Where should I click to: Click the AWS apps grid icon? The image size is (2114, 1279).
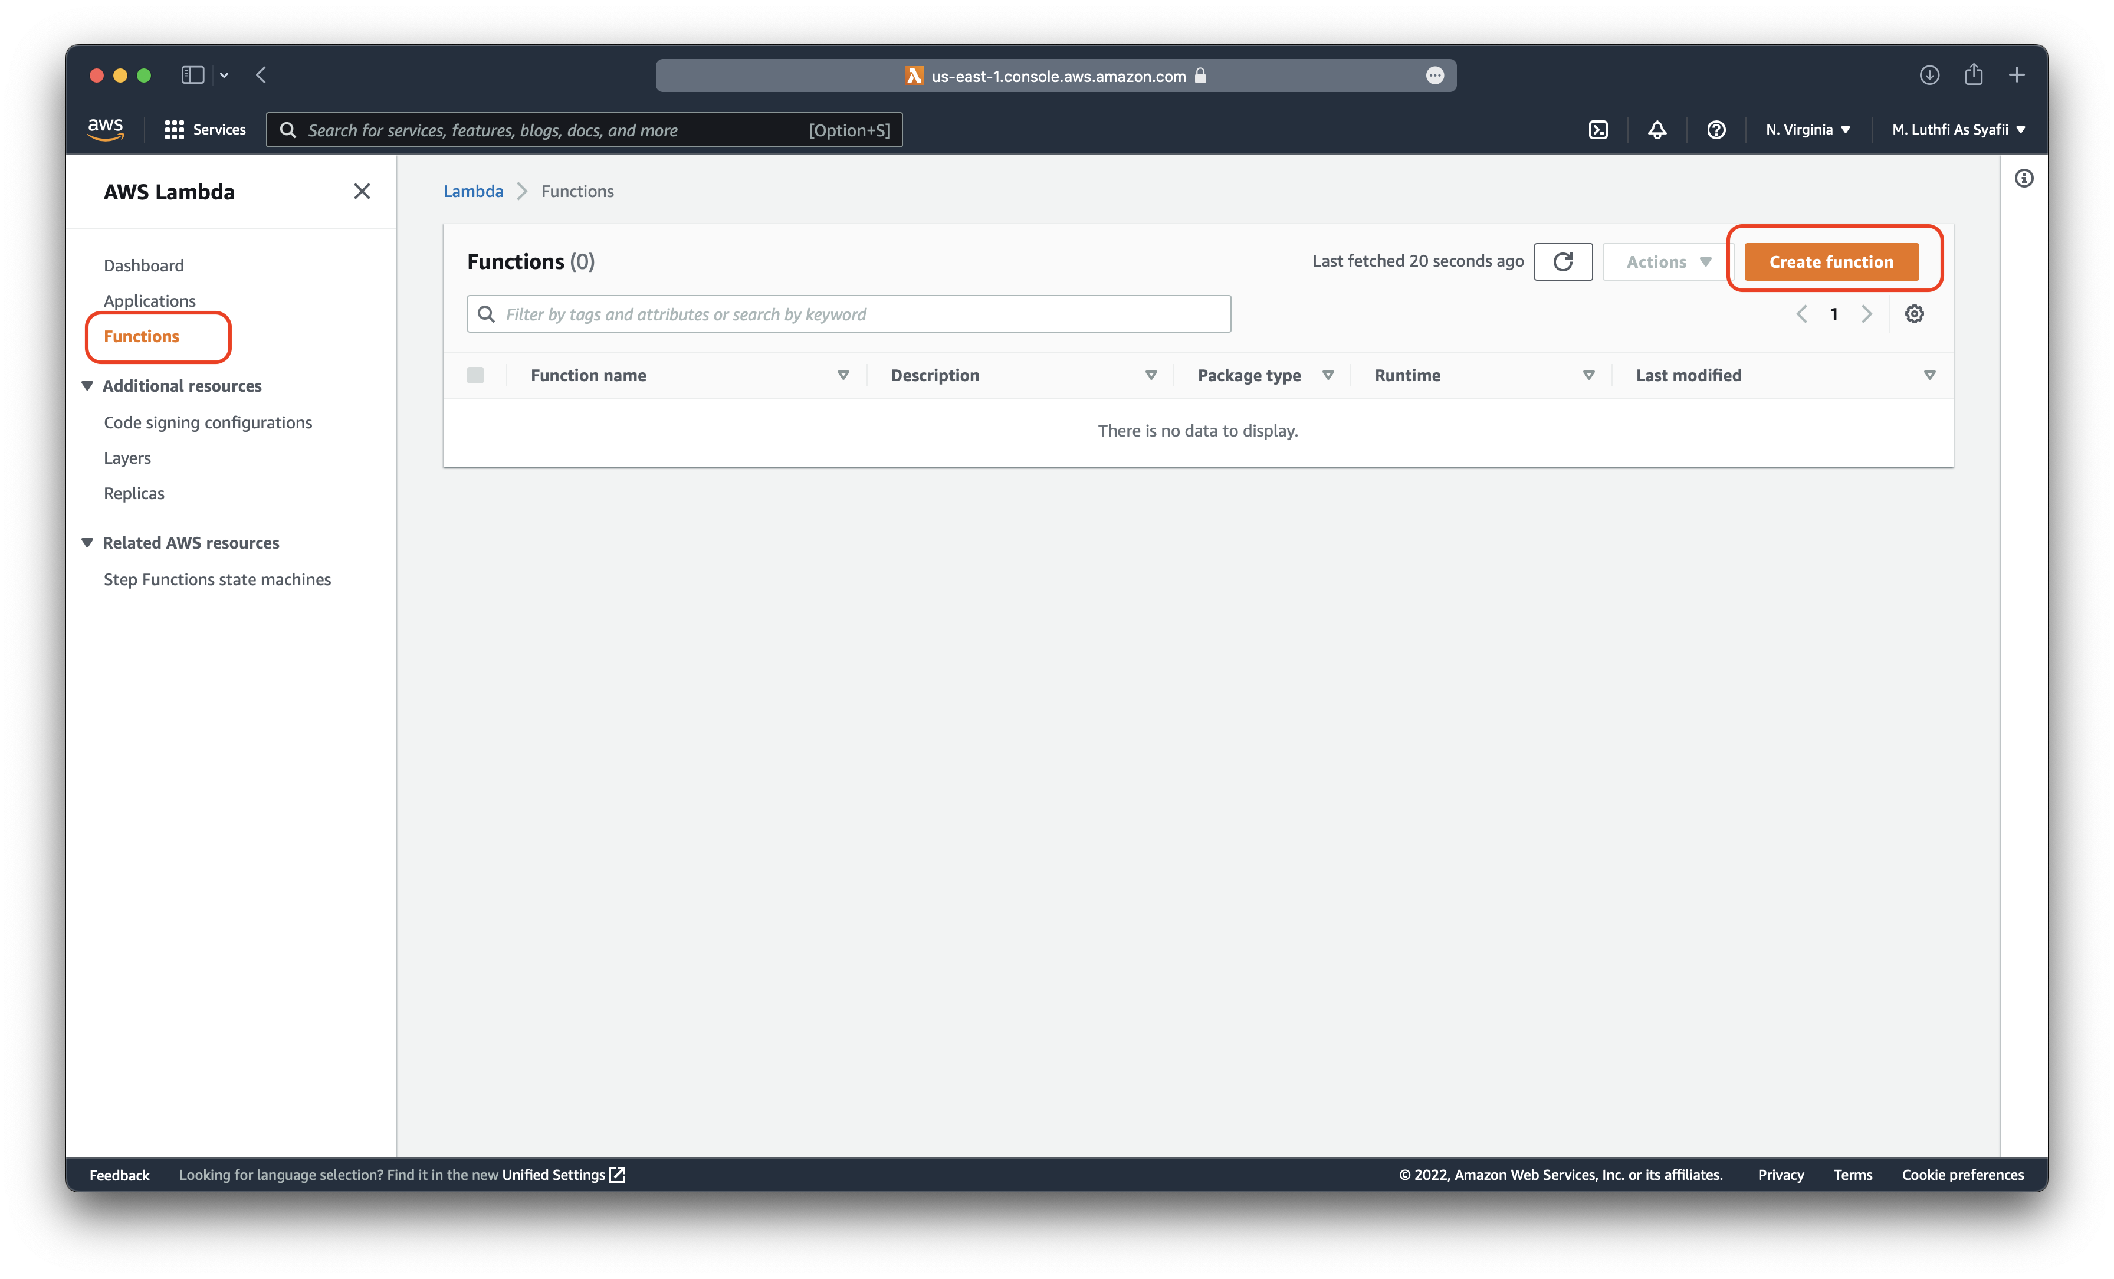click(x=173, y=130)
